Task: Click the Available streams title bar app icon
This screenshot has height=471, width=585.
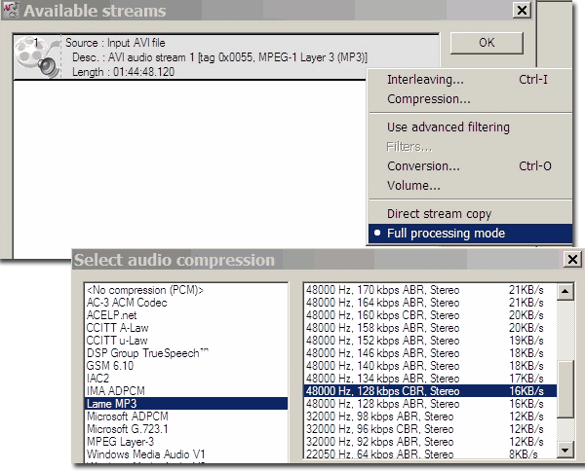Action: point(10,10)
